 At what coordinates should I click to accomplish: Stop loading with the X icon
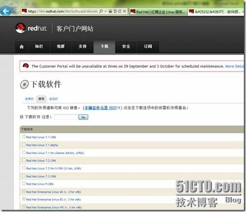[x=125, y=11]
